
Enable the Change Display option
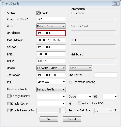(9, 96)
